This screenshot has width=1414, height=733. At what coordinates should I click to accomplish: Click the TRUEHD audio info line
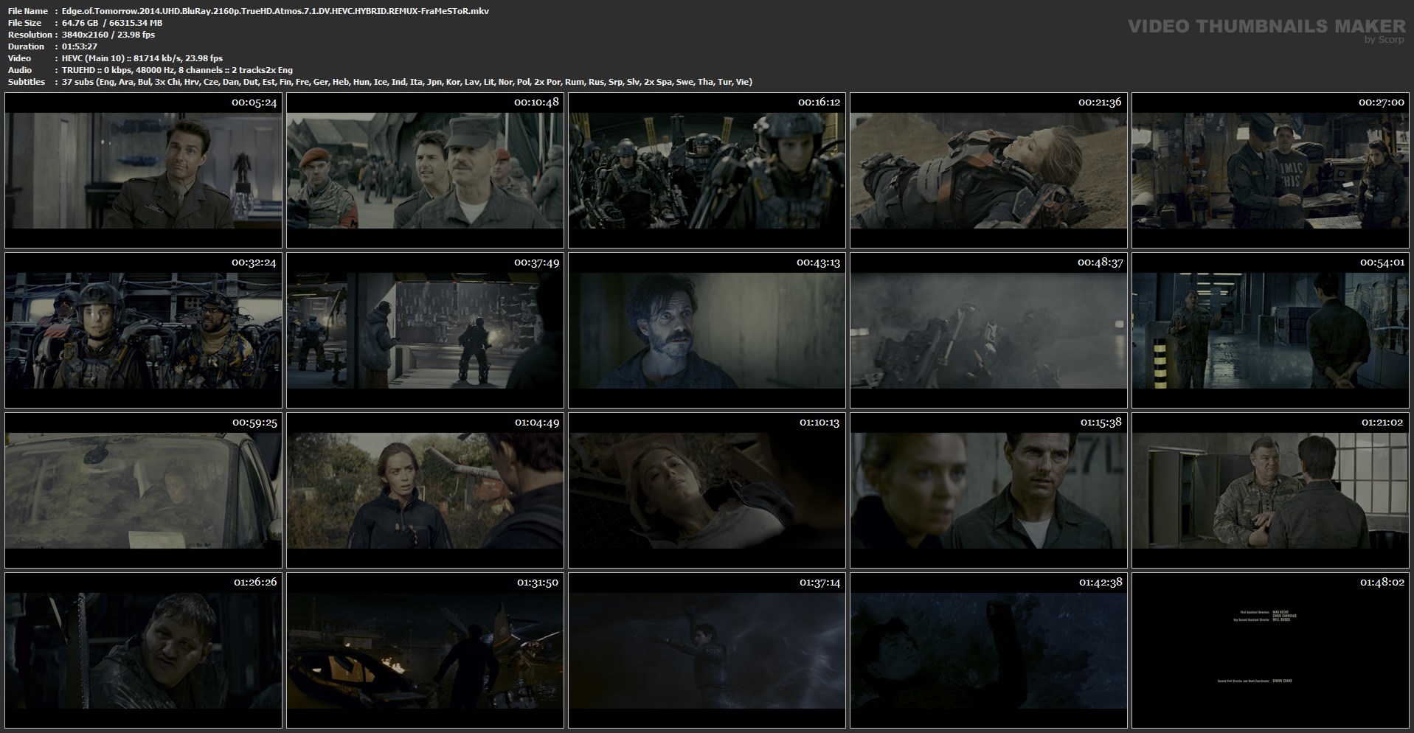(x=177, y=70)
